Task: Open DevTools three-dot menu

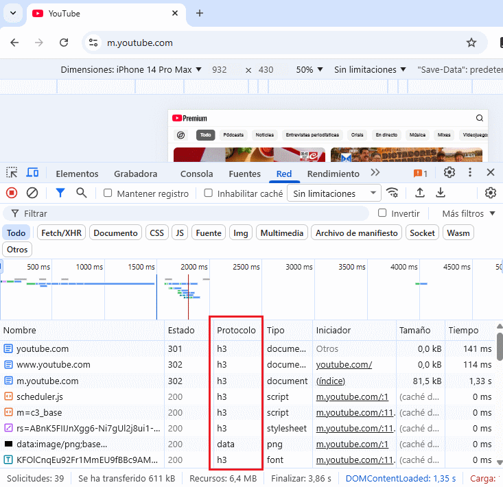Action: click(470, 172)
